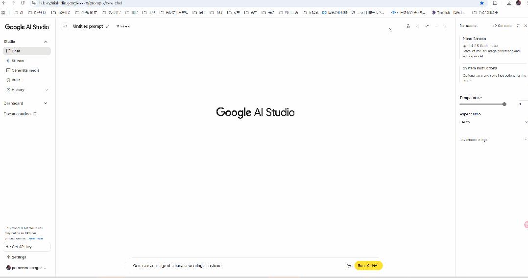Viewport: 528px width, 278px height.
Task: Open the Chat section in sidebar
Action: (27, 51)
